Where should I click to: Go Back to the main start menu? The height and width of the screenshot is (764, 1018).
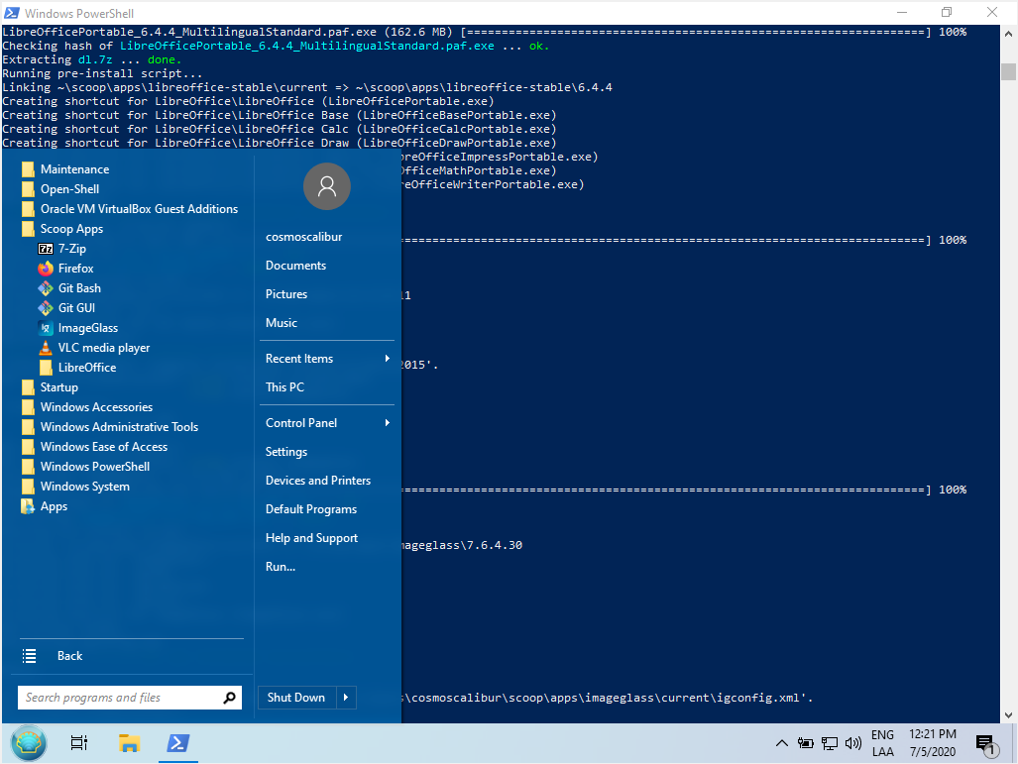click(69, 656)
